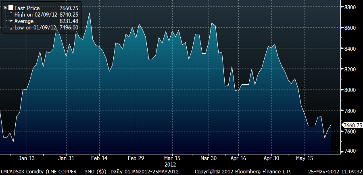Collapse the Last Price legend tree
This screenshot has height=175, width=363.
coord(5,8)
